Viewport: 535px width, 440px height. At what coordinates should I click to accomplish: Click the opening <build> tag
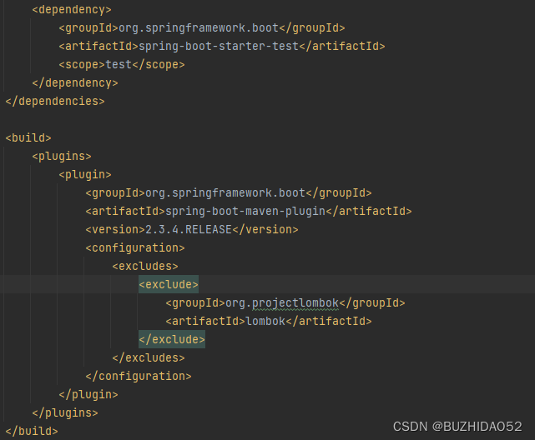[28, 138]
